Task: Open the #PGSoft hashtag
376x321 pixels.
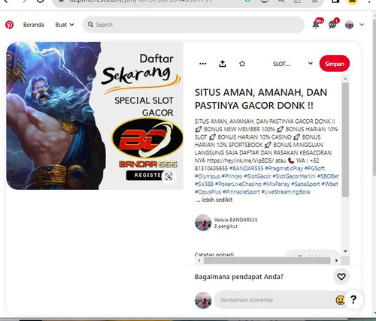Action: coord(314,168)
